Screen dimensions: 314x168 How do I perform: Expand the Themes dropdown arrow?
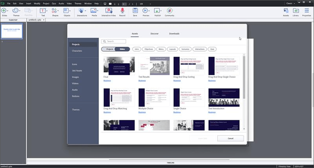tap(20, 11)
